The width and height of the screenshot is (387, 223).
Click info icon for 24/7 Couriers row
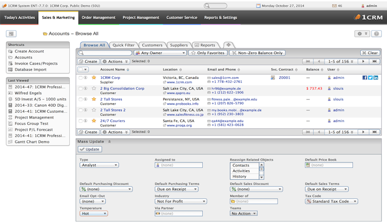(x=85, y=121)
